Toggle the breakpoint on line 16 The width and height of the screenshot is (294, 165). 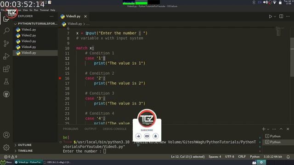60,78
